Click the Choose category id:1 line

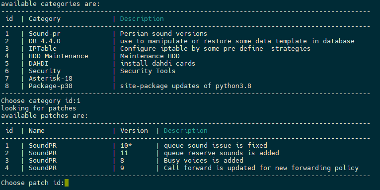[41, 100]
